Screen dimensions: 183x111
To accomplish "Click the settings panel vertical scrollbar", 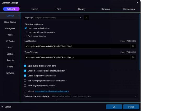I will pyautogui.click(x=139, y=42).
